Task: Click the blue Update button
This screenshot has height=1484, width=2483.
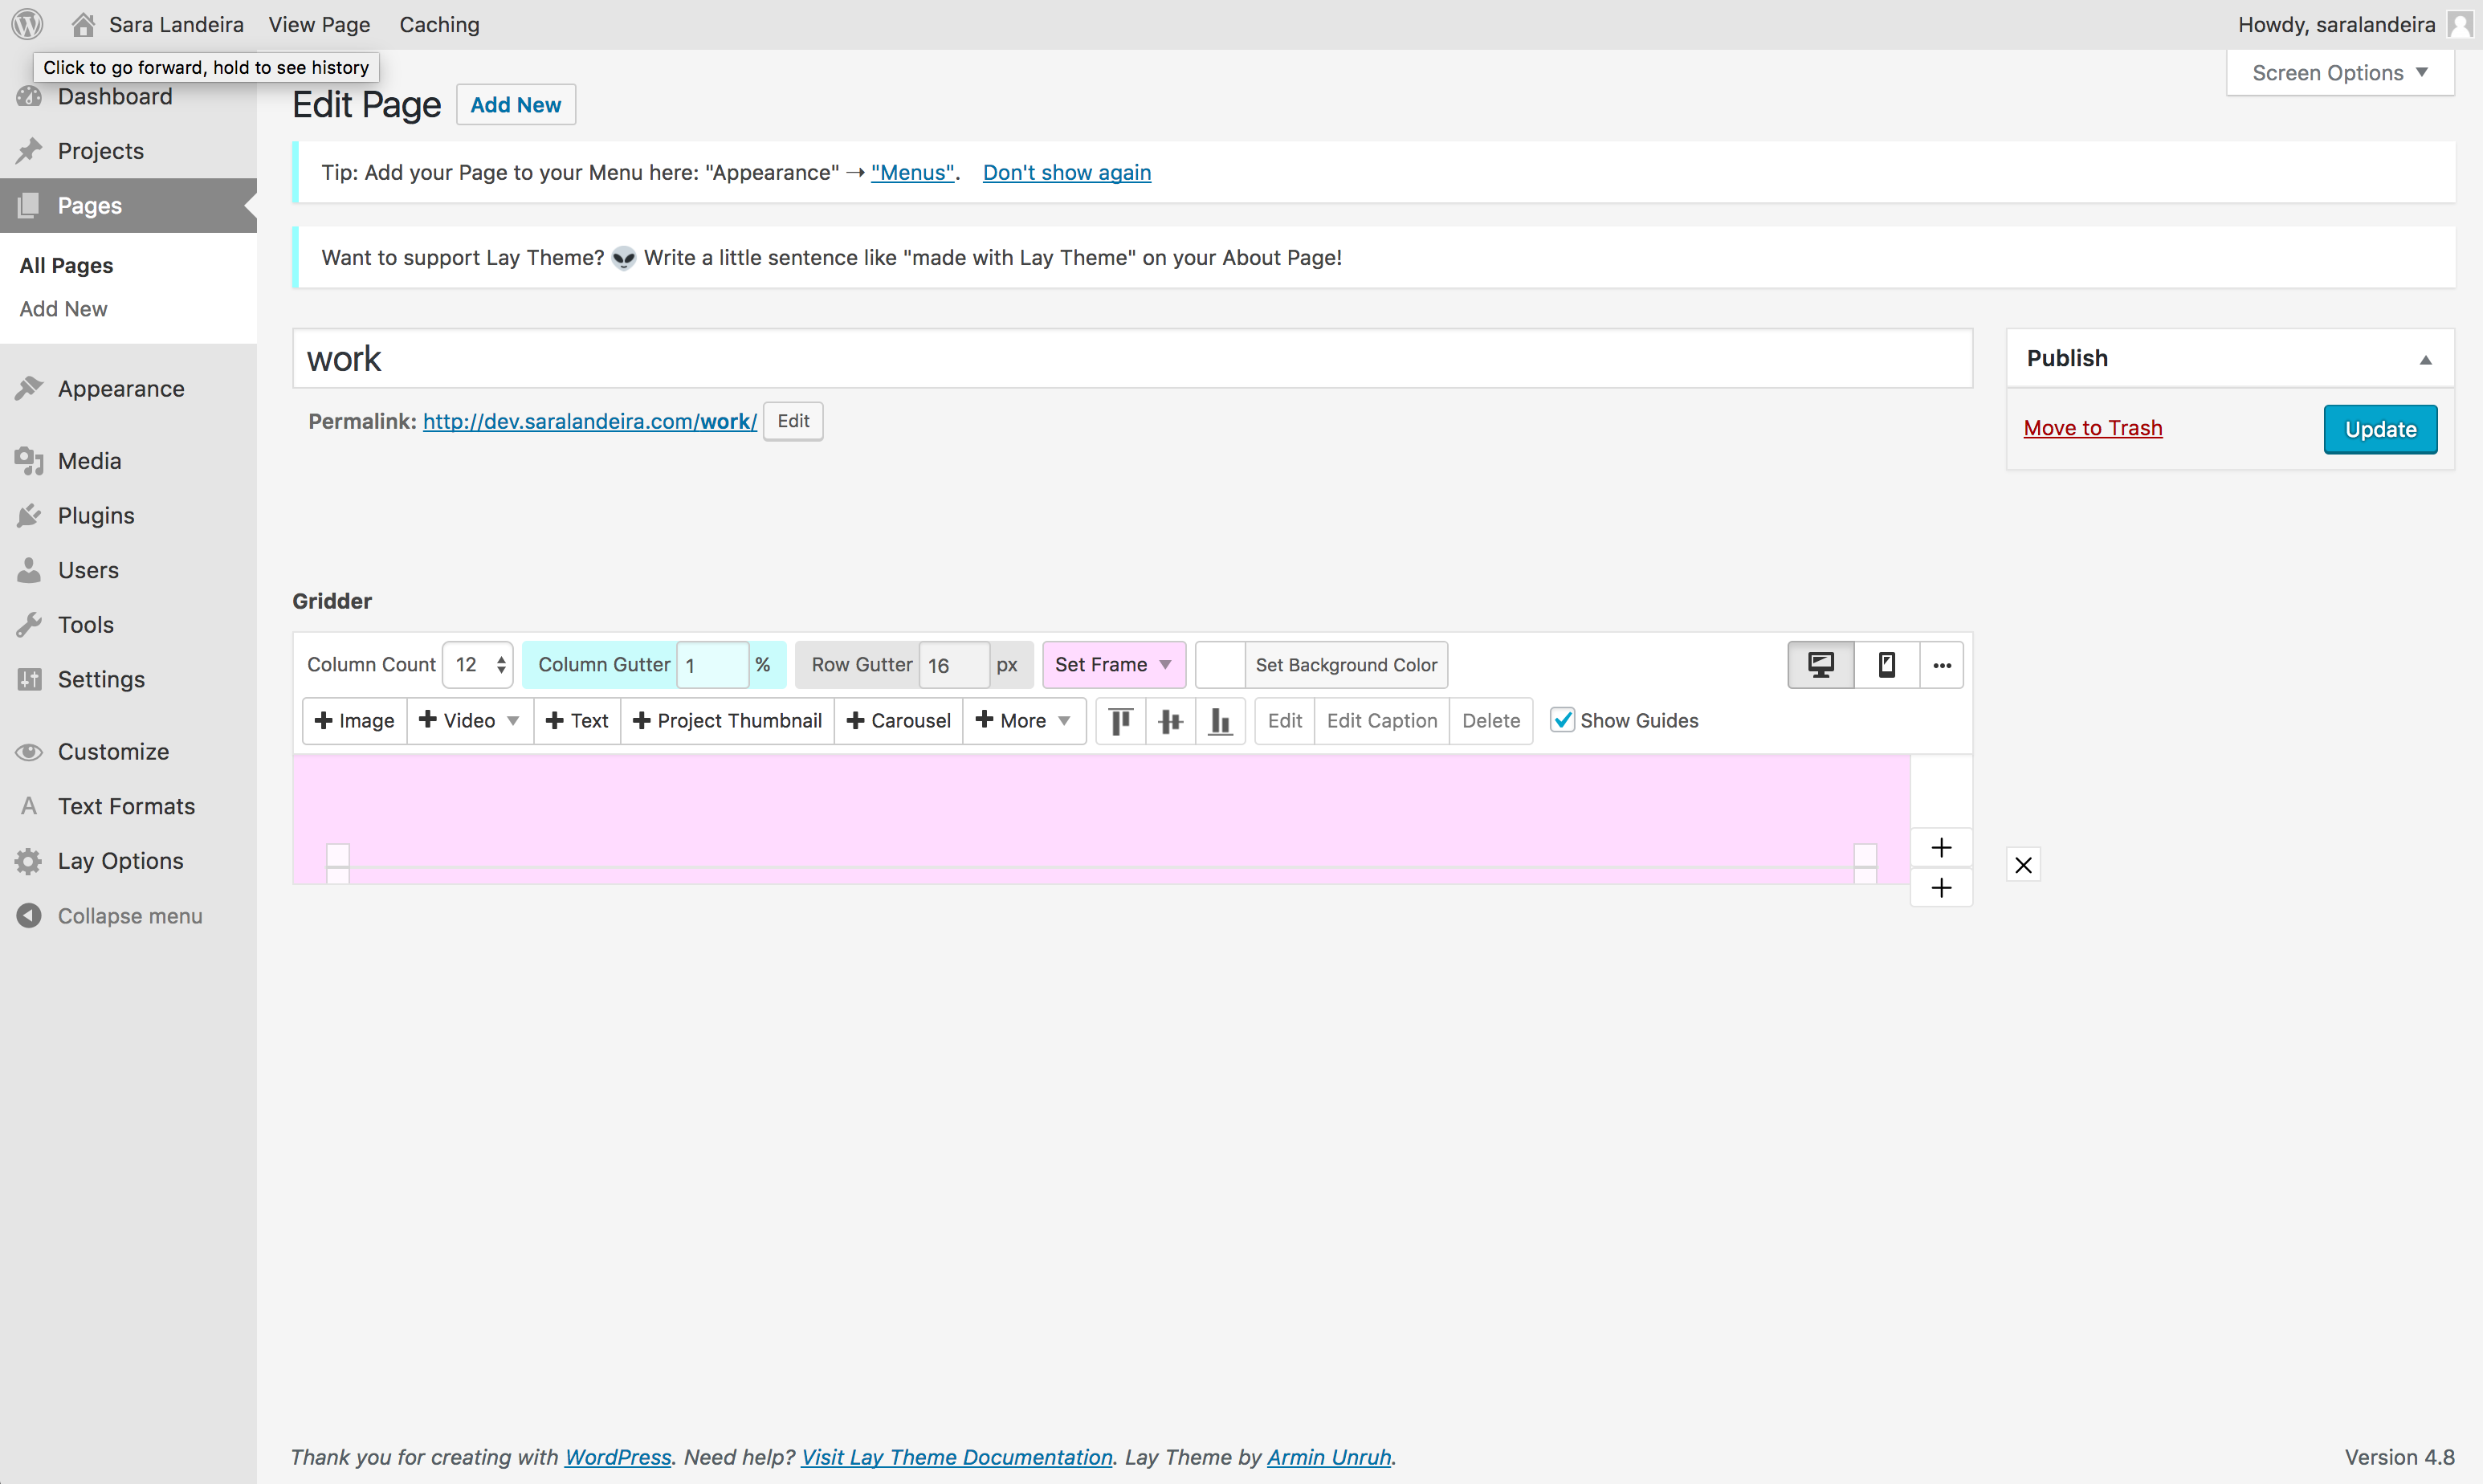Action: [x=2379, y=429]
